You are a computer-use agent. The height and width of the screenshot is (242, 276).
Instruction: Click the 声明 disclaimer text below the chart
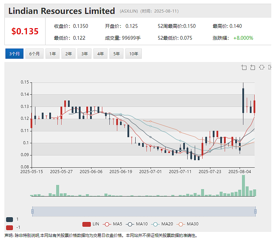101,236
